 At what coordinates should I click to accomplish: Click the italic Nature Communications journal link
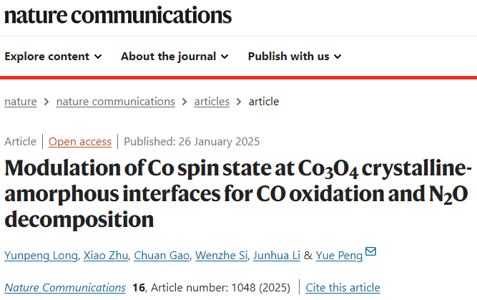point(65,288)
